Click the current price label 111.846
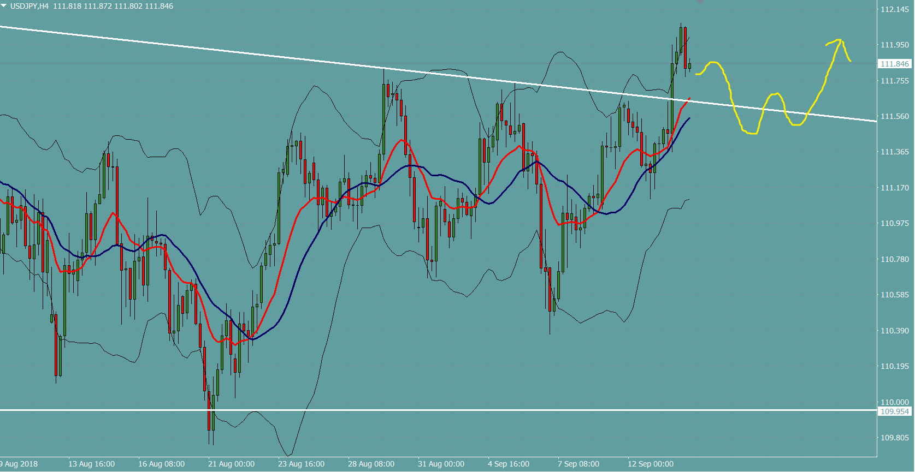The image size is (915, 472). click(x=894, y=64)
